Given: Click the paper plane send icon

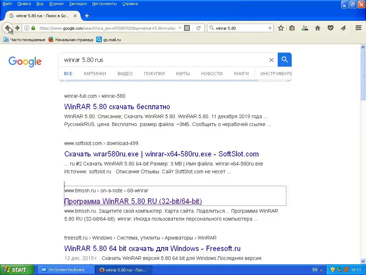Looking at the screenshot, I should 343,28.
